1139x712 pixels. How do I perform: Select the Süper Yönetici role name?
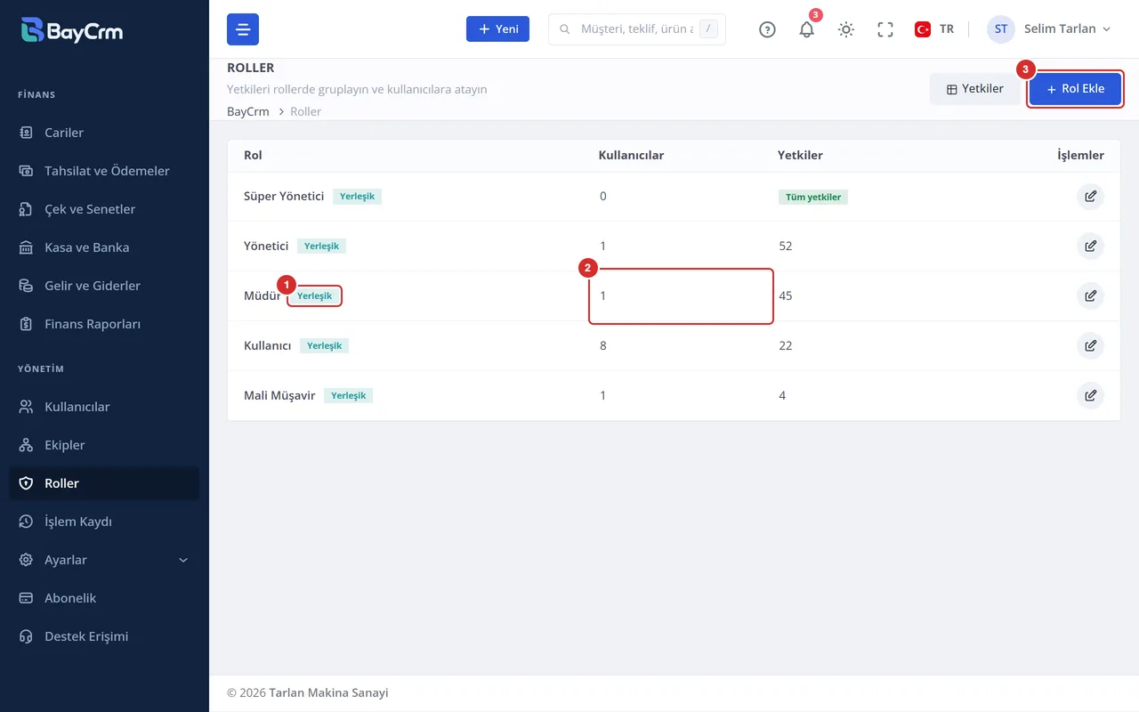[x=284, y=196]
